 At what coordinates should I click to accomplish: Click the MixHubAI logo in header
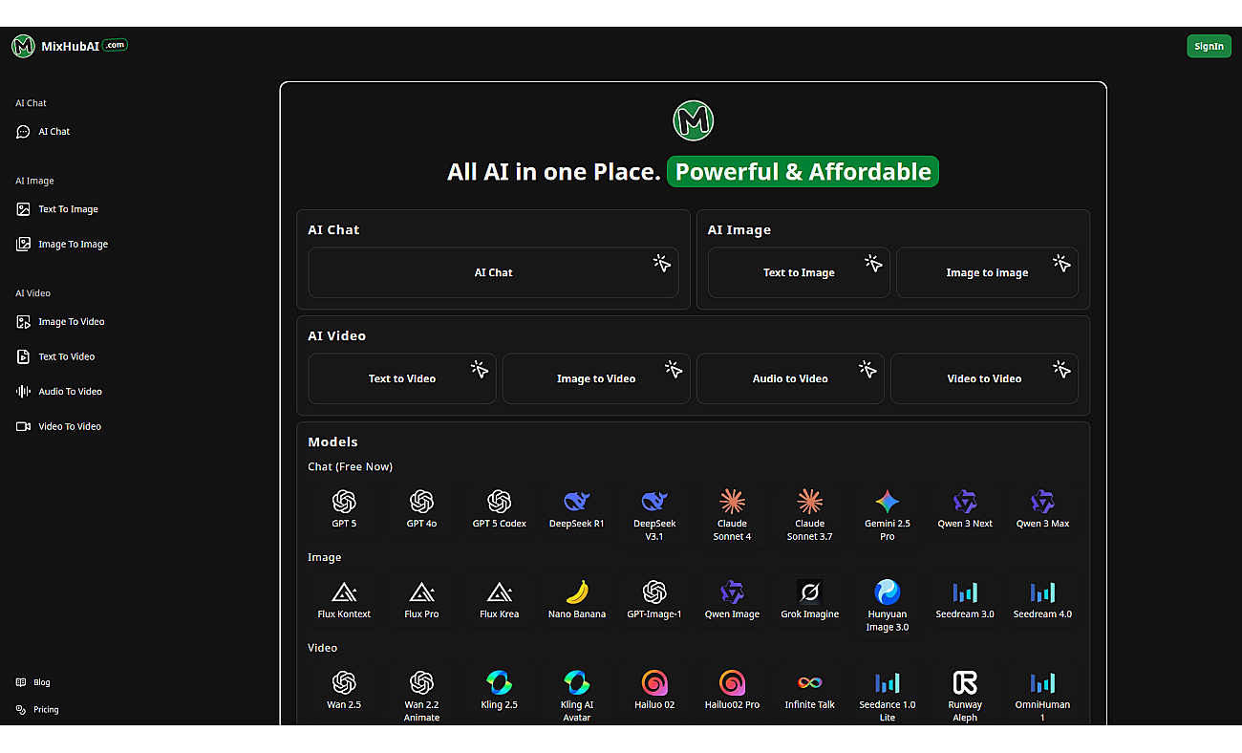click(69, 46)
